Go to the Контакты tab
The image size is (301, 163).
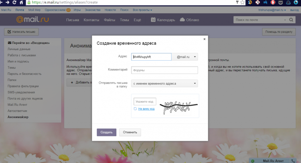pyautogui.click(x=91, y=20)
